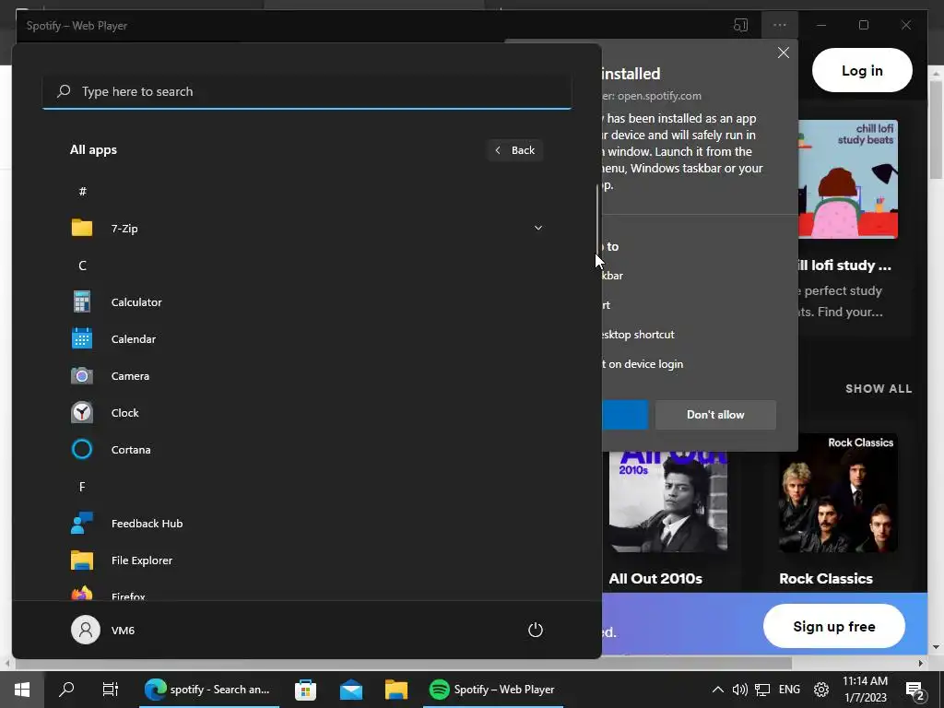The height and width of the screenshot is (708, 944).
Task: Open the settings gear in system tray
Action: (821, 690)
